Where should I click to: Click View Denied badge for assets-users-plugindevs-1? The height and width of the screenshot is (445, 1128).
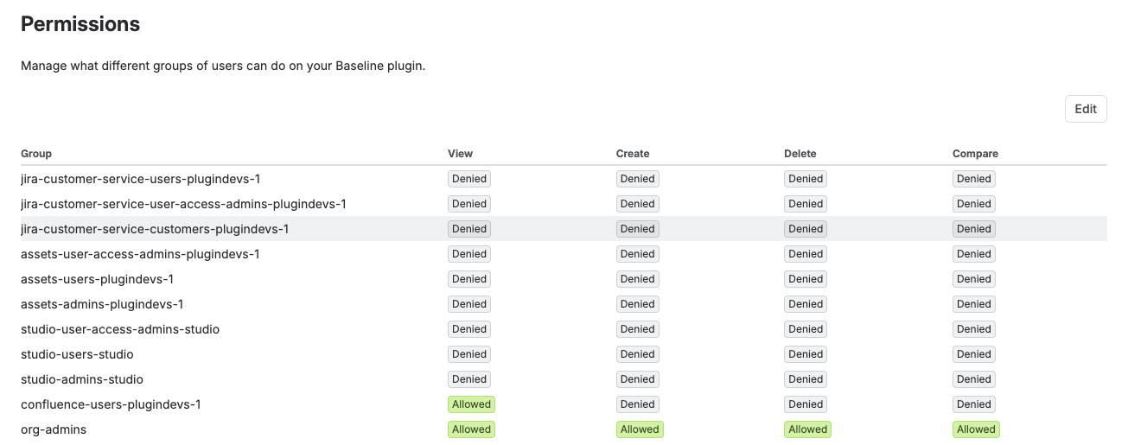469,279
